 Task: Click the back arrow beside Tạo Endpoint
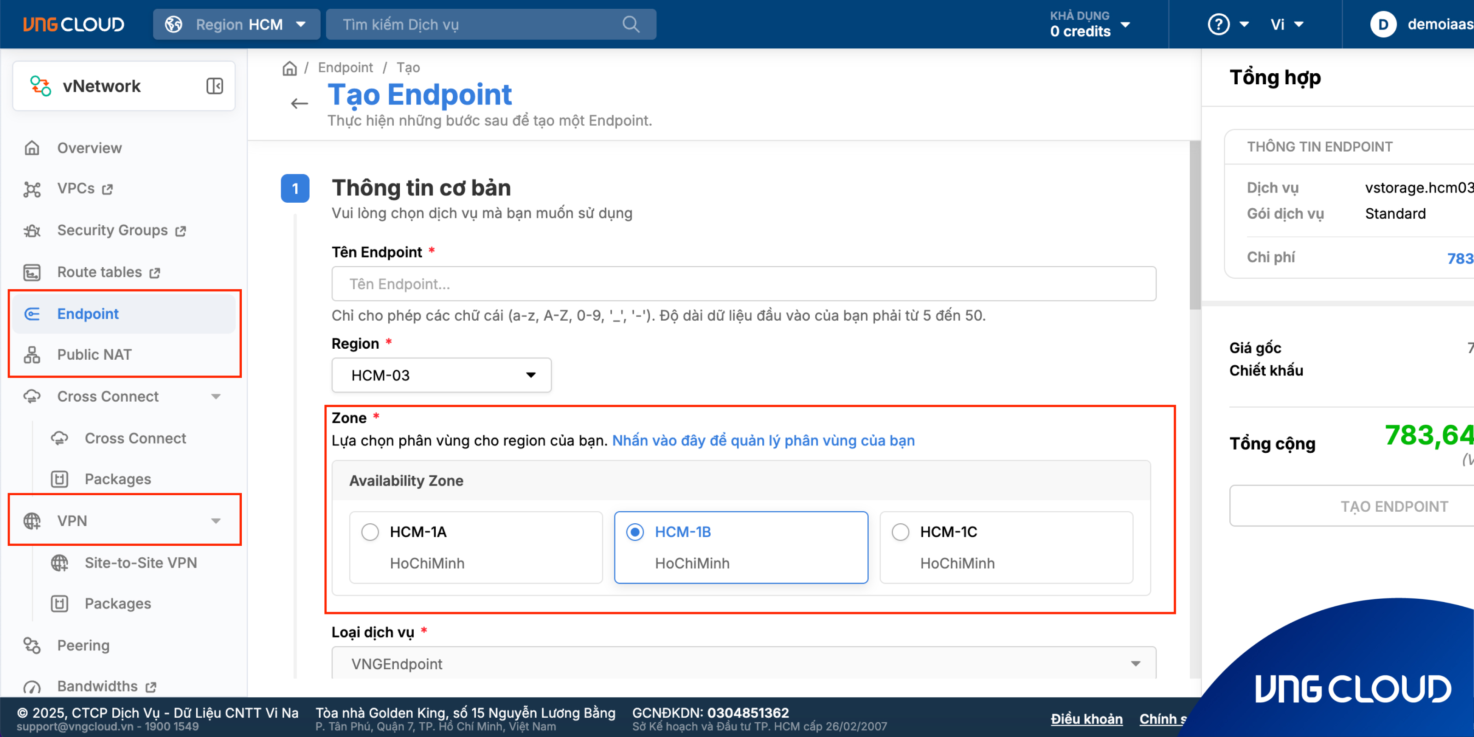(299, 104)
